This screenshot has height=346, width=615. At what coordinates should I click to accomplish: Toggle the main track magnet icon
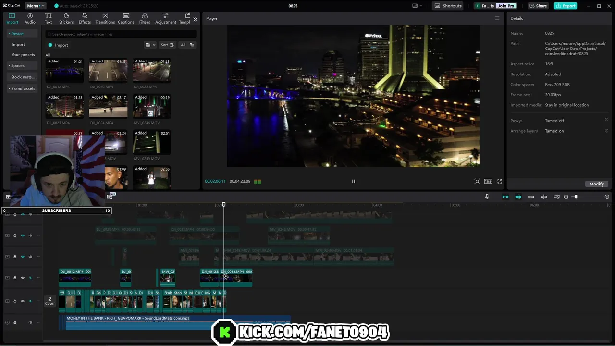point(505,197)
